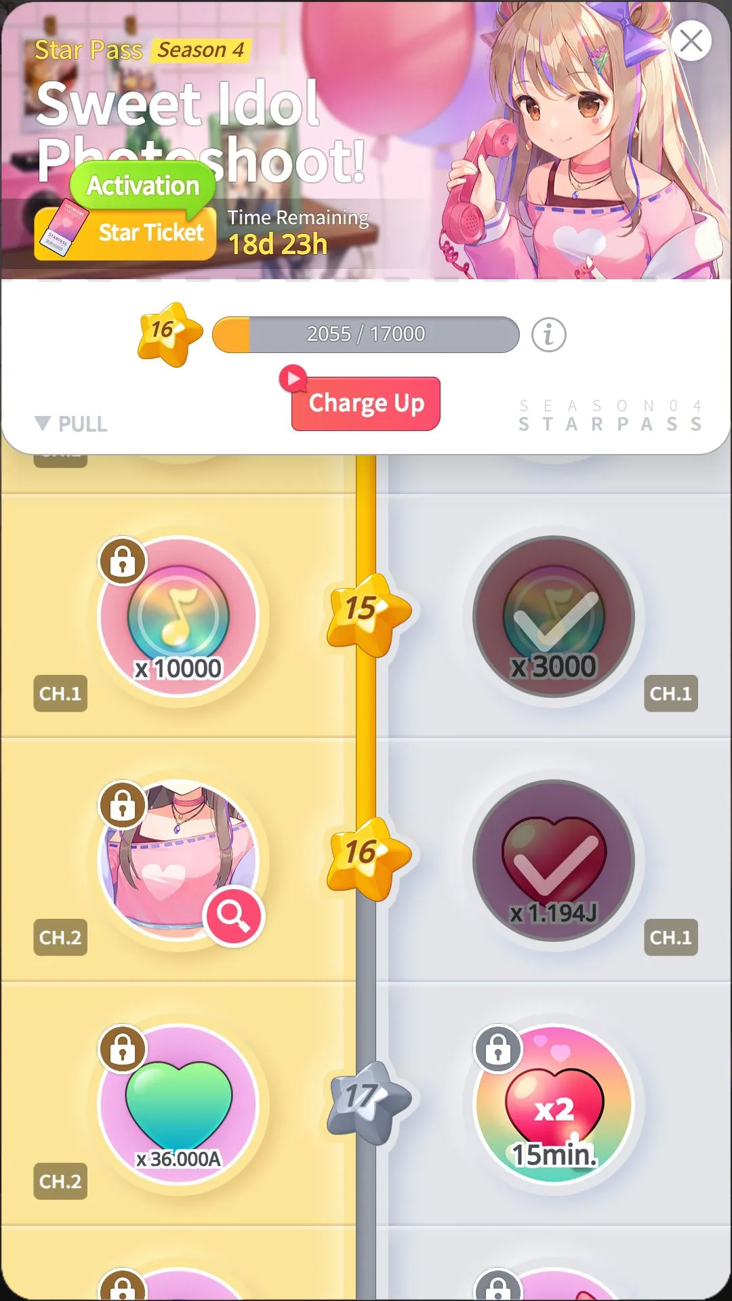
Task: Click the level 16 star badge near progress bar
Action: click(x=169, y=334)
